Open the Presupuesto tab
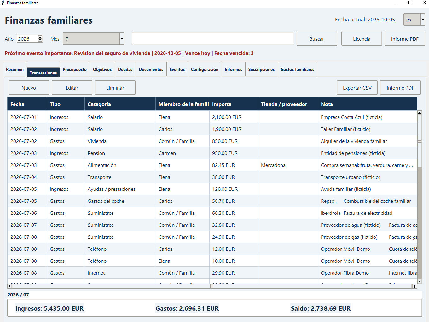The image size is (429, 322). (75, 69)
